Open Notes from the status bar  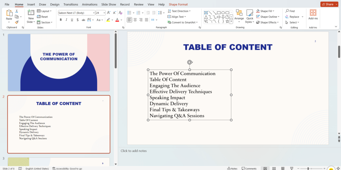[232, 168]
